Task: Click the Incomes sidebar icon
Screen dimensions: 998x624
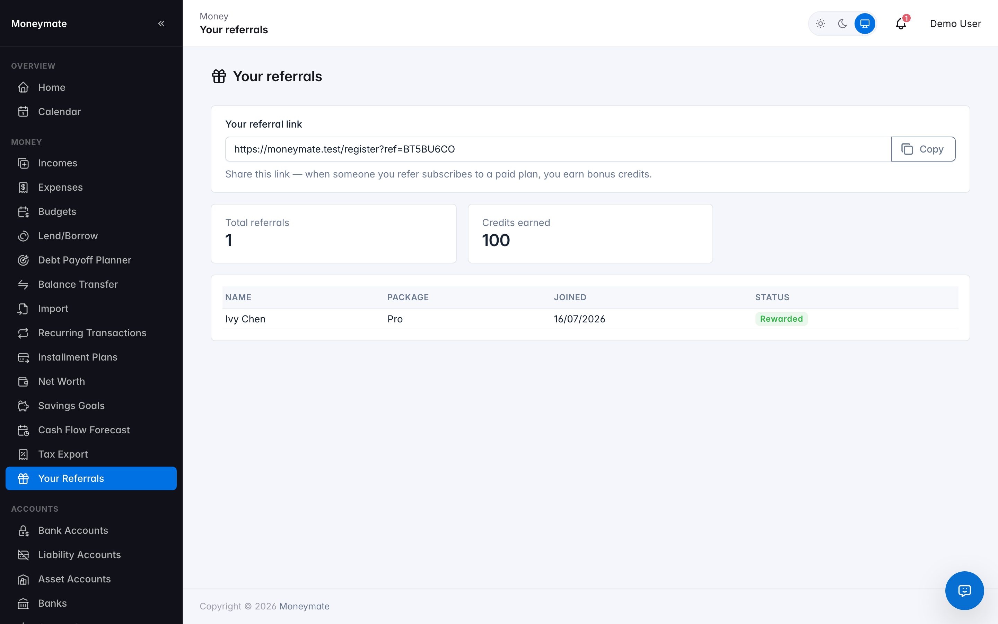Action: [x=24, y=163]
